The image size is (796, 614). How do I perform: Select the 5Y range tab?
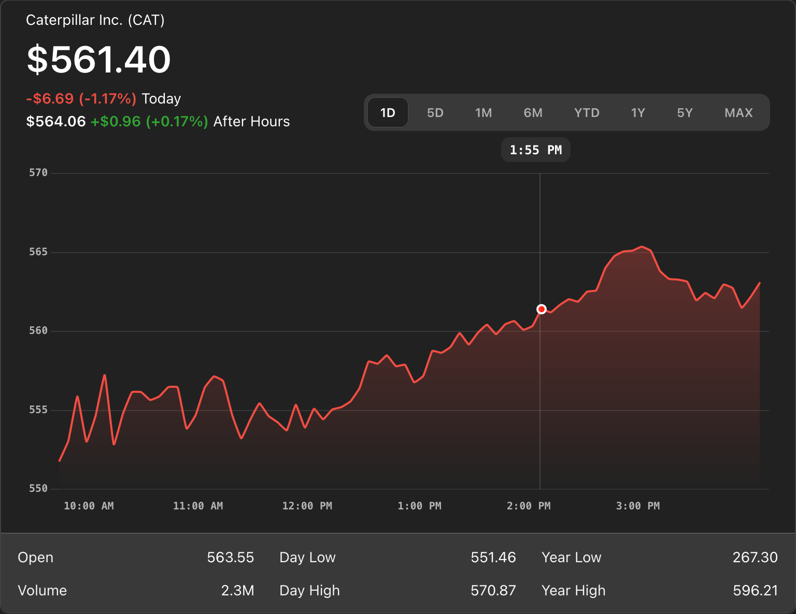[685, 113]
